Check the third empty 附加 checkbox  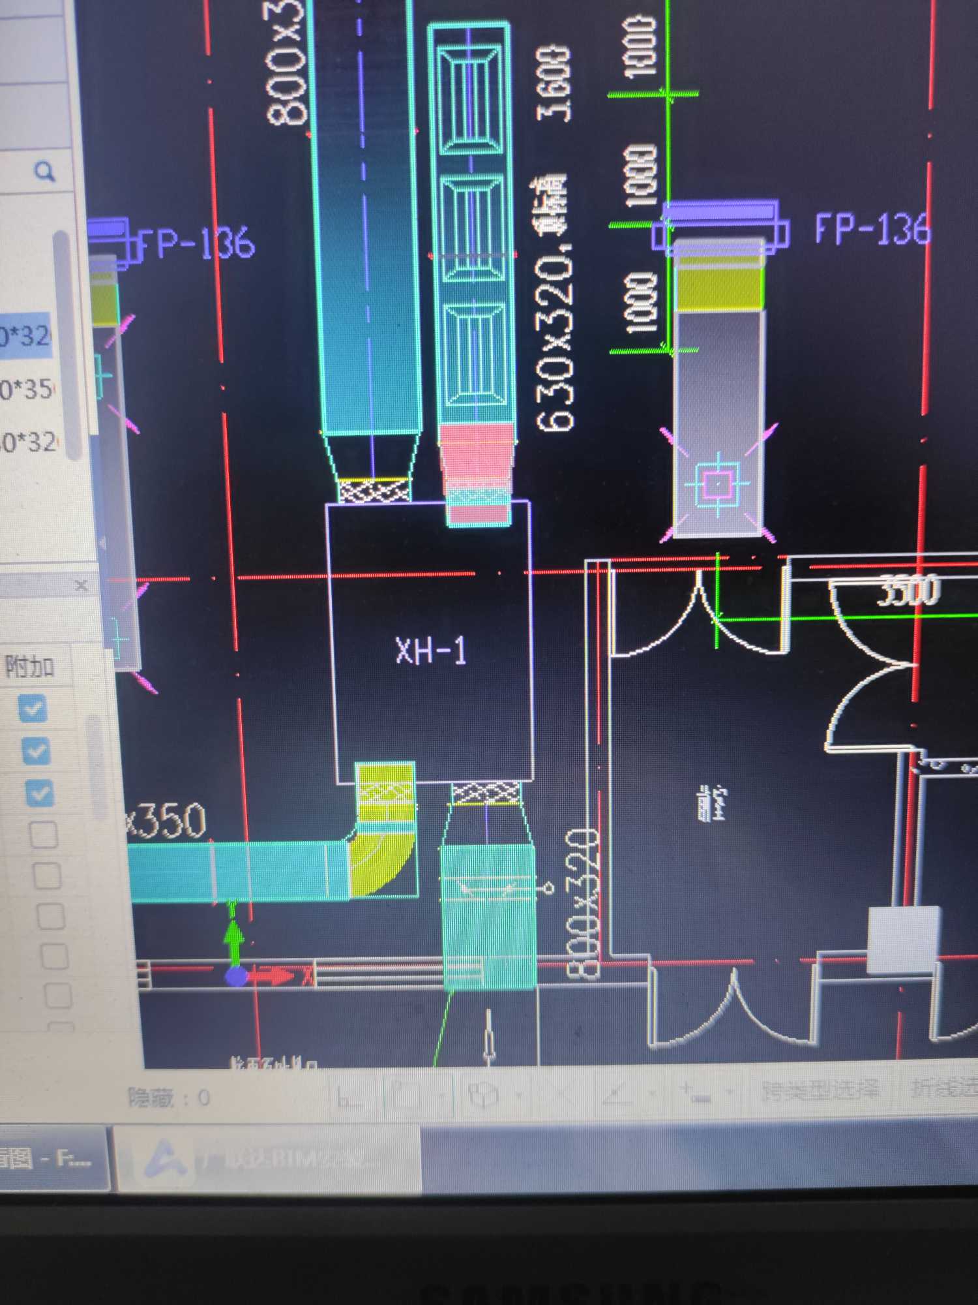[51, 917]
